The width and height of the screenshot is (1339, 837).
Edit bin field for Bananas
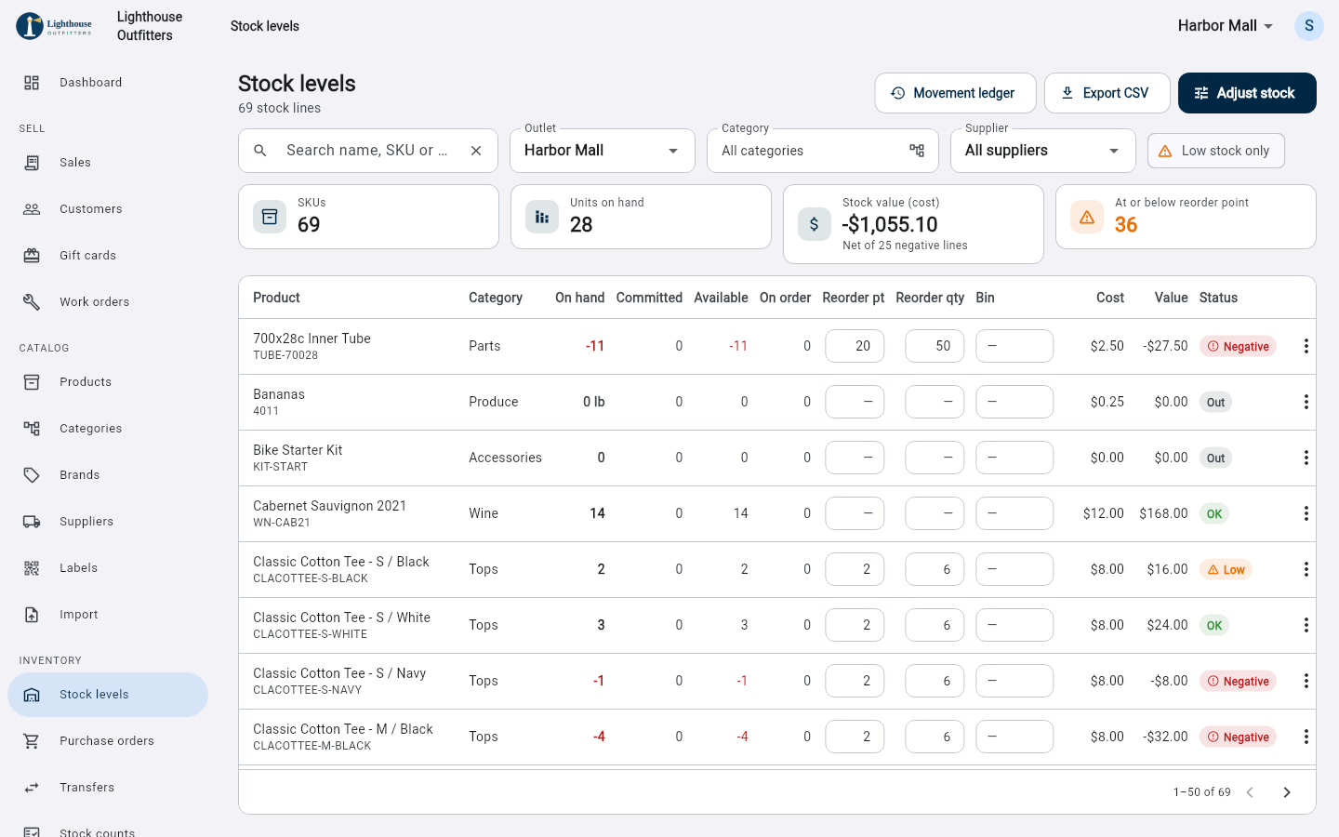pyautogui.click(x=1014, y=402)
